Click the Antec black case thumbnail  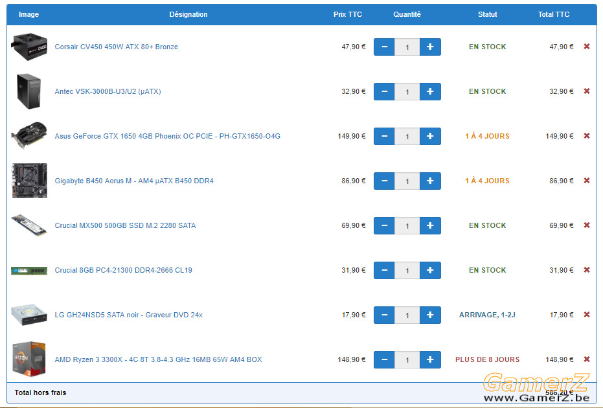click(29, 91)
